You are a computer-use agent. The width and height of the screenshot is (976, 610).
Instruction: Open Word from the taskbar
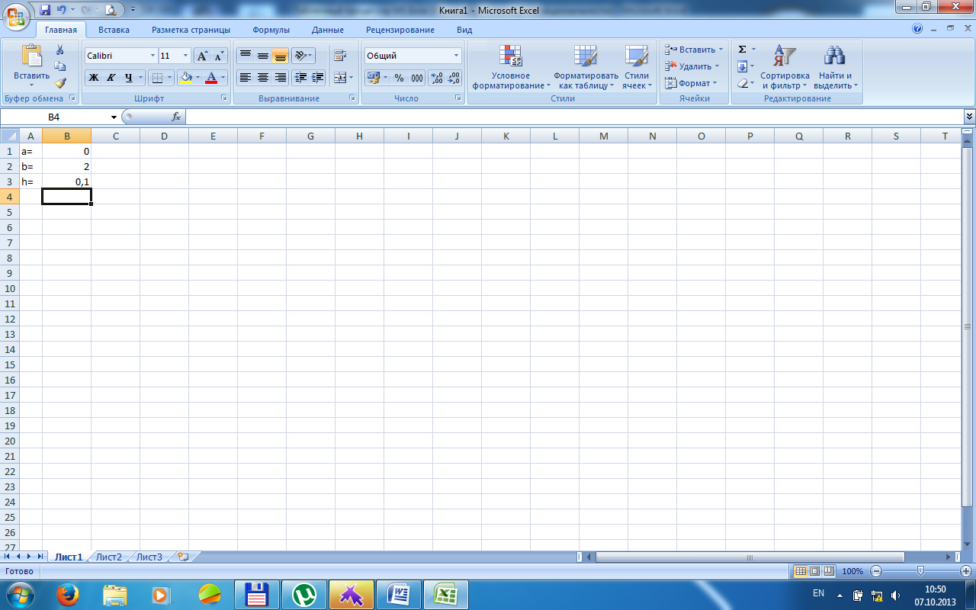click(x=399, y=594)
